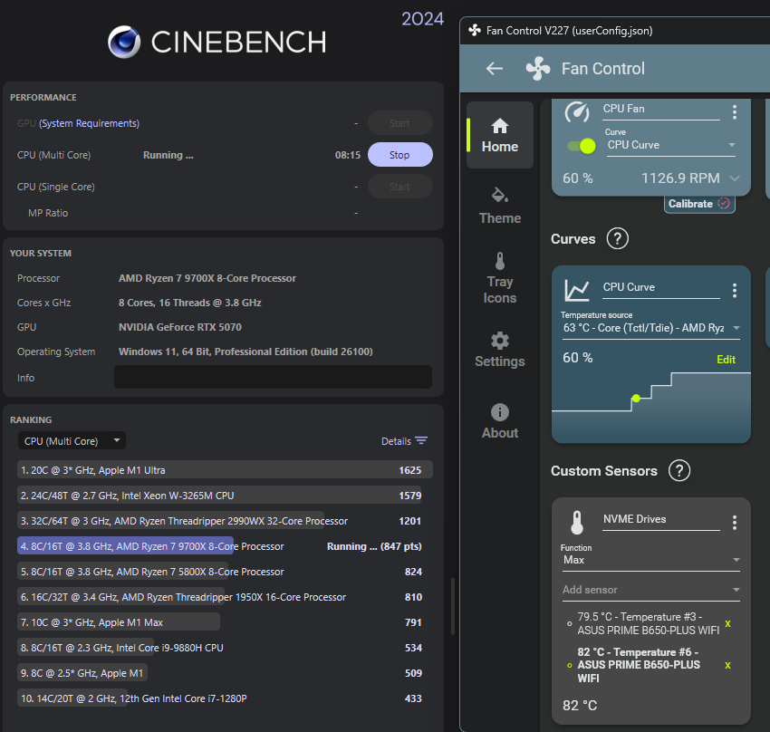Open the System Requirements link
Screen dimensions: 770x732
point(89,123)
